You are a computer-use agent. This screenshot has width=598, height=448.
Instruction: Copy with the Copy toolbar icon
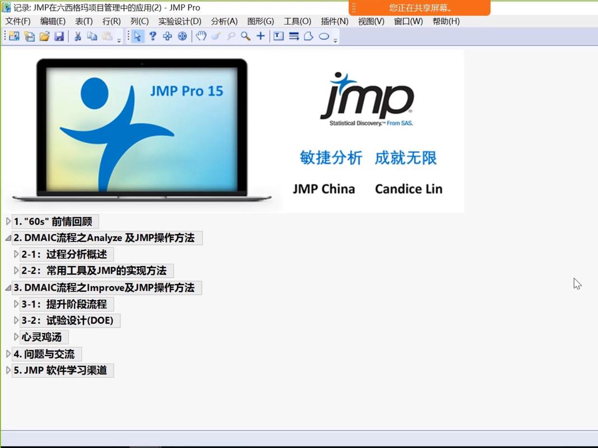[x=92, y=36]
